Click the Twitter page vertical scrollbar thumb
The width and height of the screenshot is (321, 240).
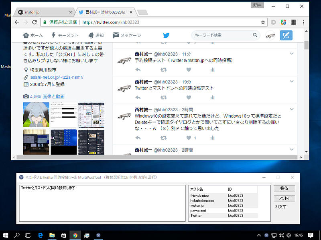306,45
